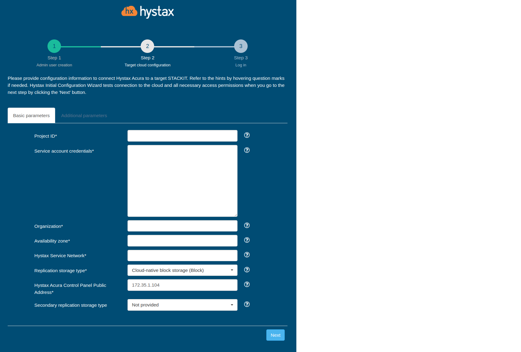The width and height of the screenshot is (521, 352).
Task: Click the 'Availability zone*' label
Action: point(52,241)
